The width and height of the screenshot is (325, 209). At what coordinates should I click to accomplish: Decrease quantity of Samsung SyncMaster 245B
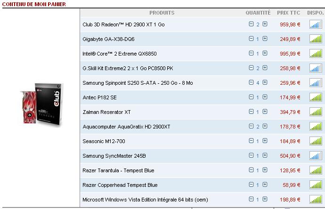pyautogui.click(x=251, y=155)
